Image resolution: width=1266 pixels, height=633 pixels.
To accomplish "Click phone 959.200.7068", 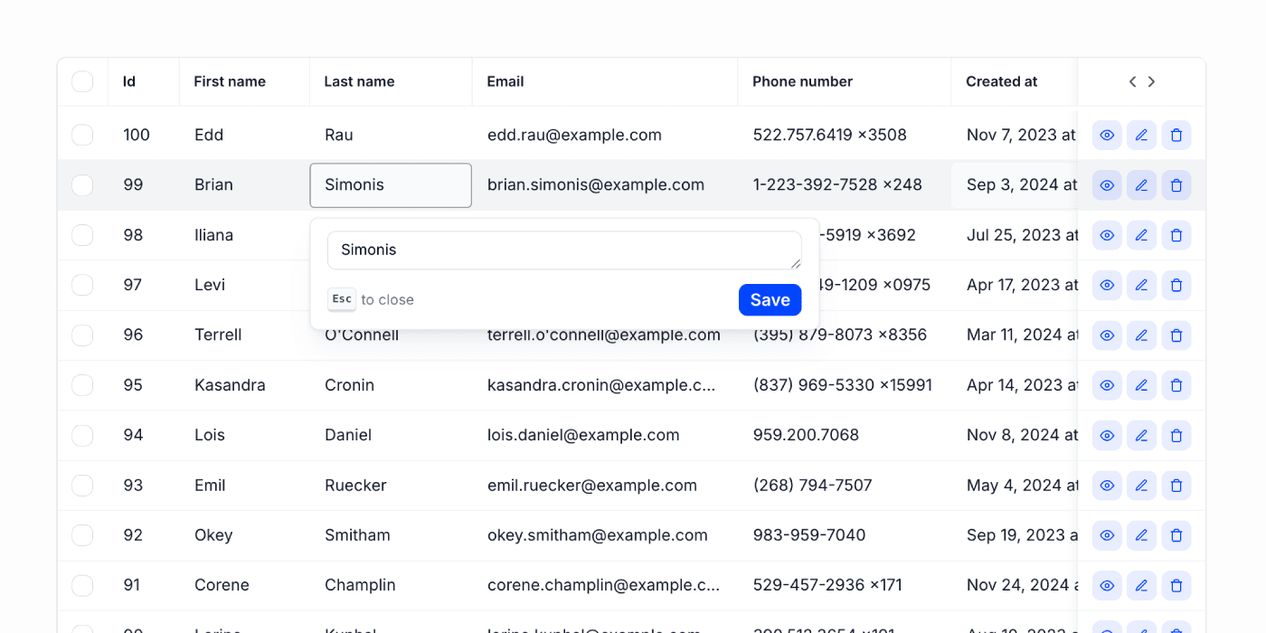I will tap(806, 436).
